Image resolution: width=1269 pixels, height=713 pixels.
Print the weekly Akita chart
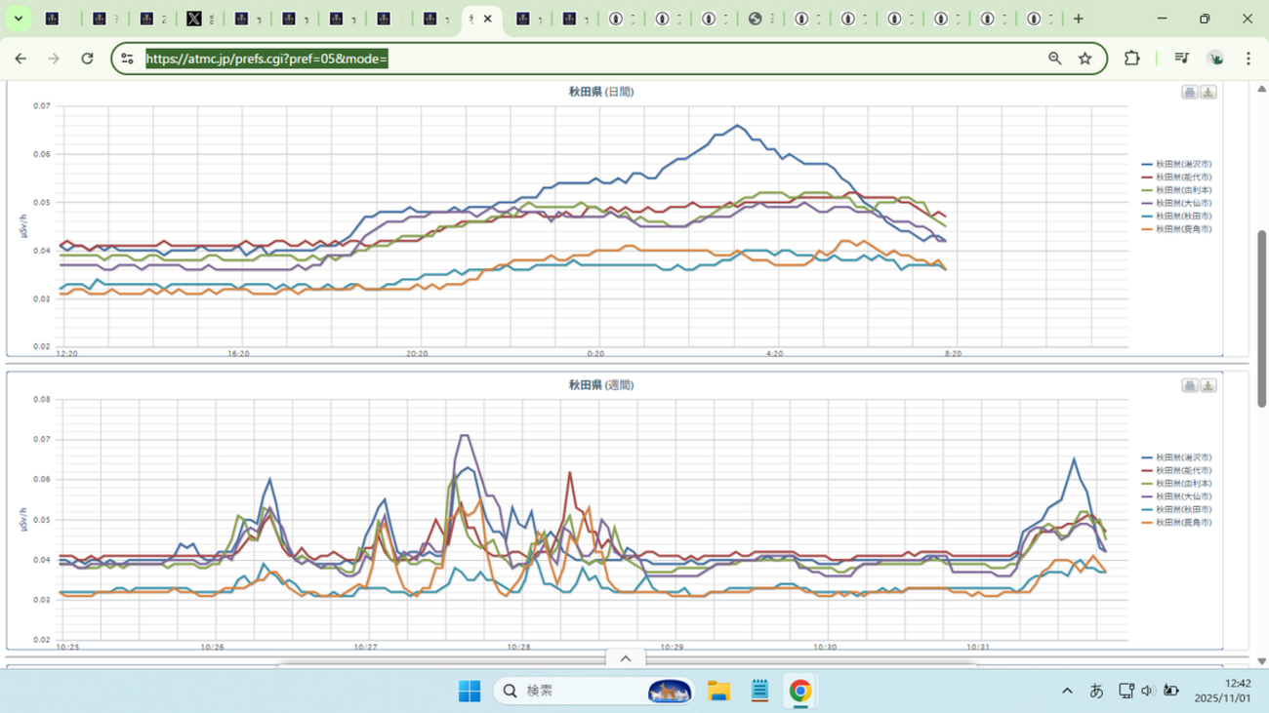tap(1189, 385)
